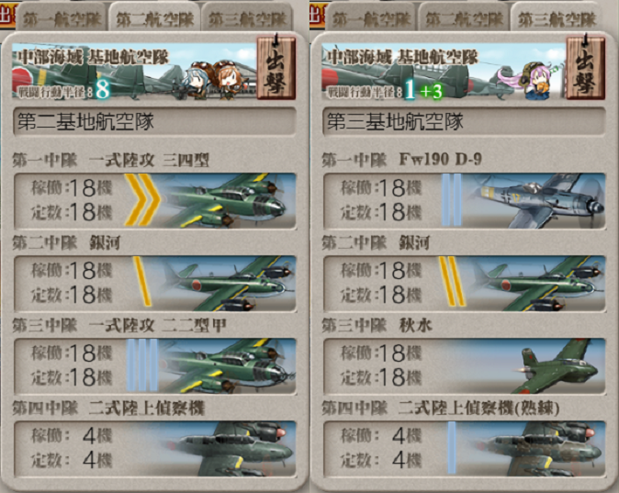Click the 秋水 rocket interceptor slot
Screen dimensions: 619x493
click(x=465, y=366)
